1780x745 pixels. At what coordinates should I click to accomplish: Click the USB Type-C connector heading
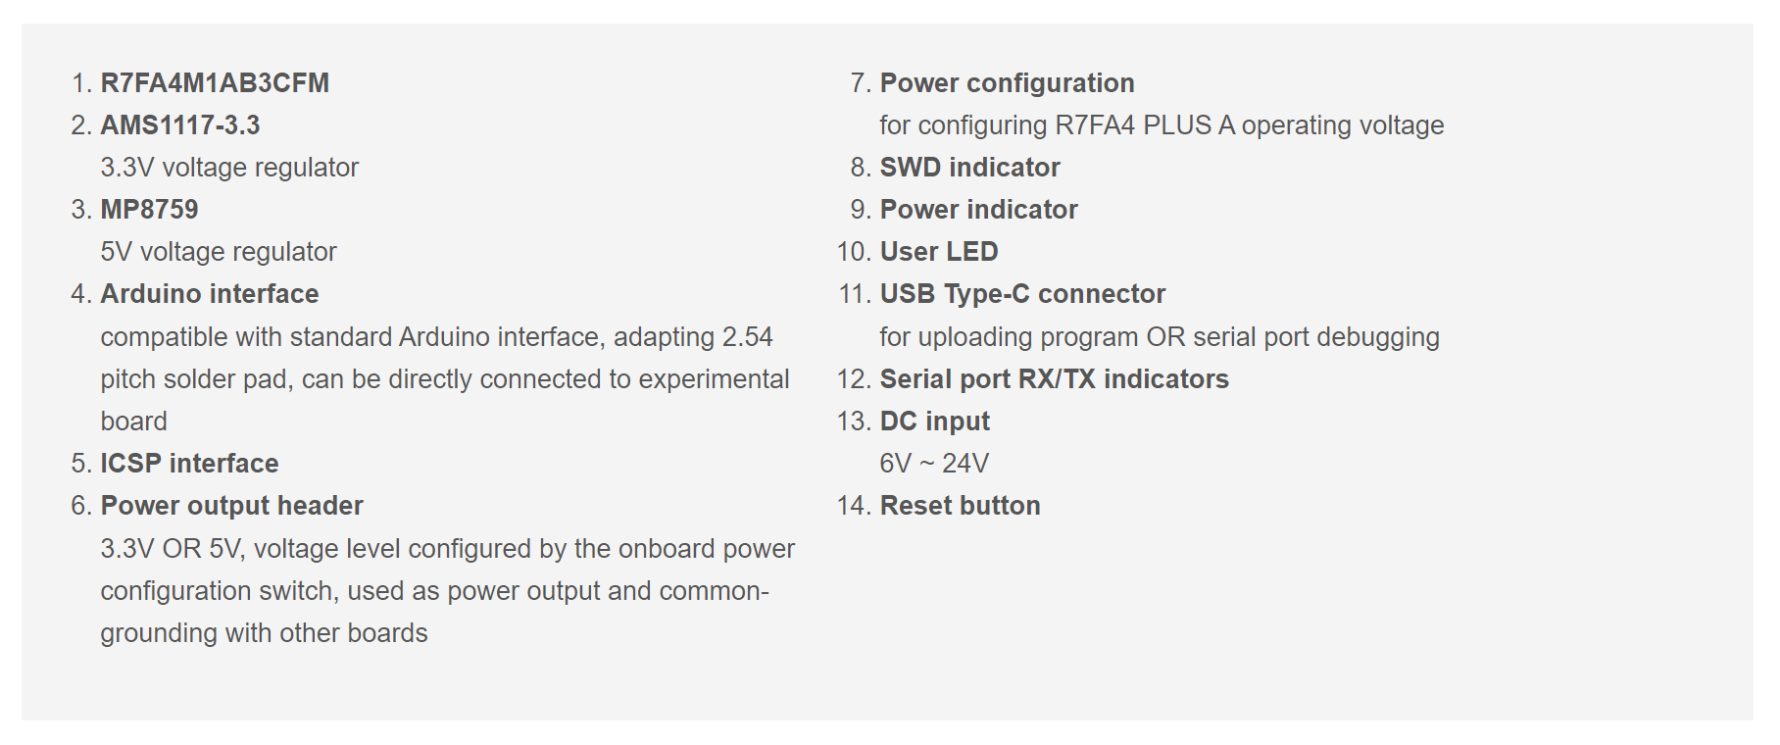click(x=1022, y=294)
